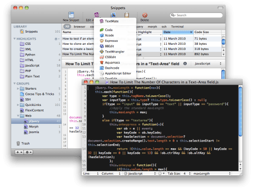The width and height of the screenshot is (255, 189).
Task: Open the gear action dropdown at bottom
Action: point(29,152)
